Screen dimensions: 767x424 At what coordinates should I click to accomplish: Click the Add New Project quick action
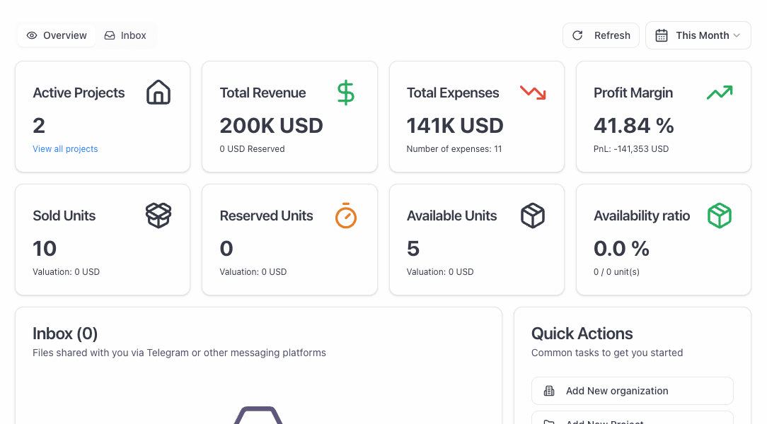(632, 420)
